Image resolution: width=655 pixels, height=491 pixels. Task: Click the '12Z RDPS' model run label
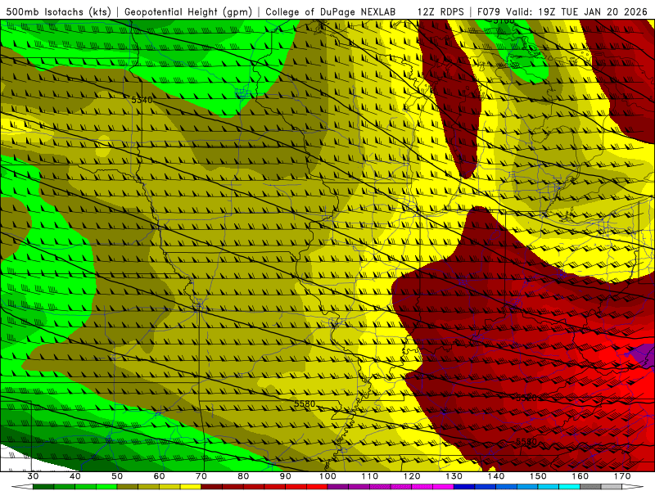pos(440,11)
